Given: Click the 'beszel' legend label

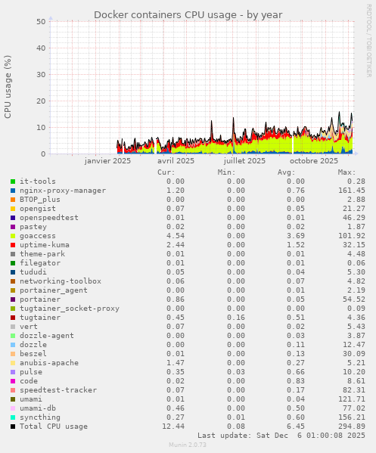Looking at the screenshot, I should 33,354.
